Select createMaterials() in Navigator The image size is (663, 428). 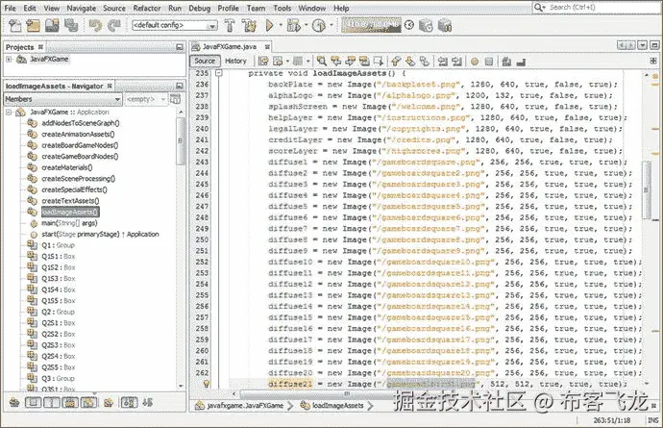coord(67,167)
